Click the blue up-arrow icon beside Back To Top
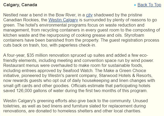The width and height of the screenshot is (164, 116). [135, 5]
